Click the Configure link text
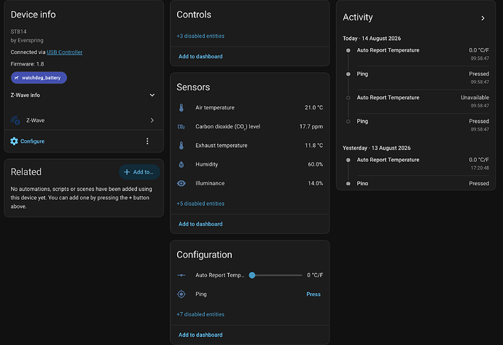The width and height of the screenshot is (503, 345). [x=32, y=142]
